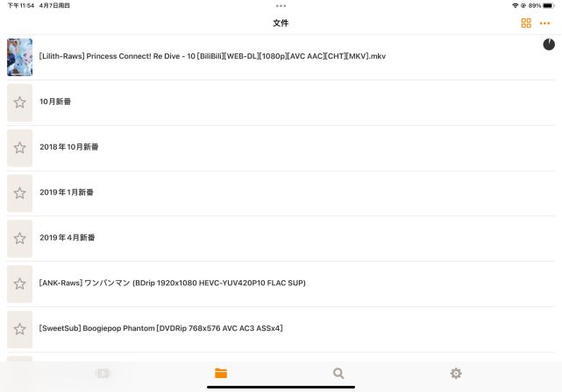
Task: Open the media library tab icon
Action: [x=103, y=374]
